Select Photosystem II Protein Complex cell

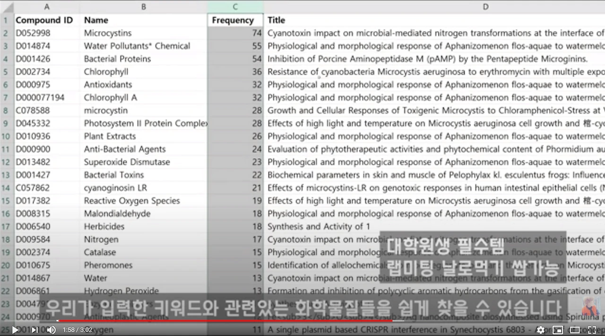coord(144,123)
